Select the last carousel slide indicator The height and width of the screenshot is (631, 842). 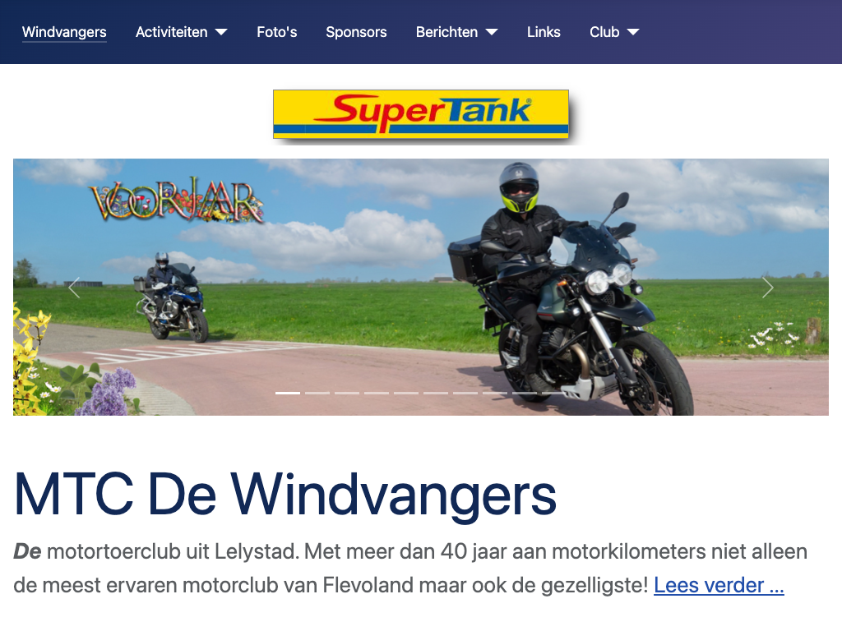[x=553, y=394]
